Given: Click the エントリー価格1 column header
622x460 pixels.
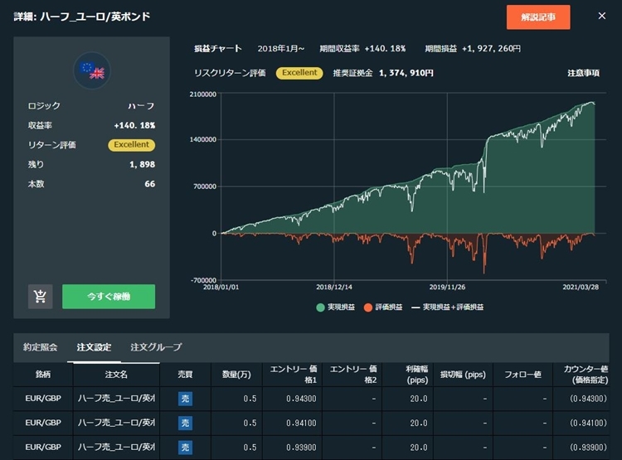Looking at the screenshot, I should 294,375.
